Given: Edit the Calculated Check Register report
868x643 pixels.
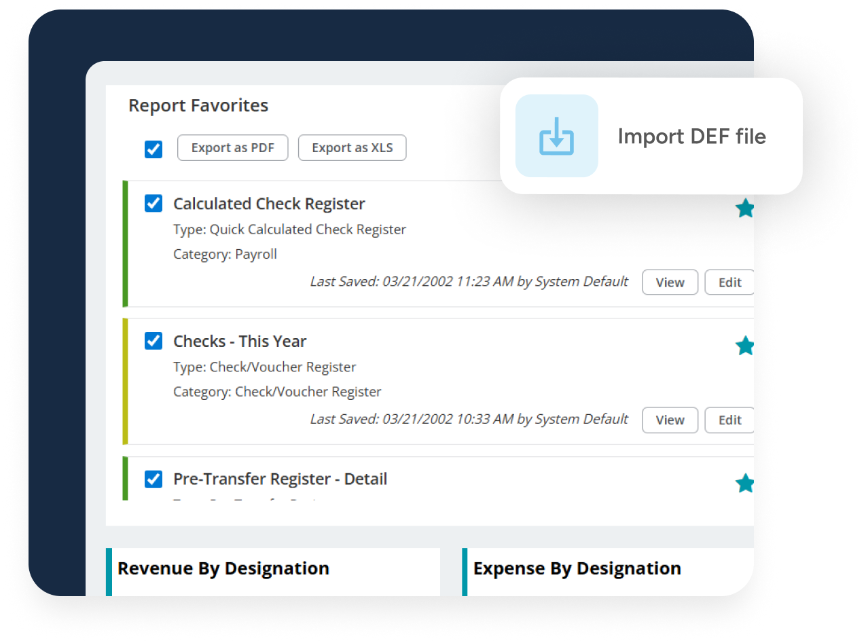Looking at the screenshot, I should coord(729,282).
